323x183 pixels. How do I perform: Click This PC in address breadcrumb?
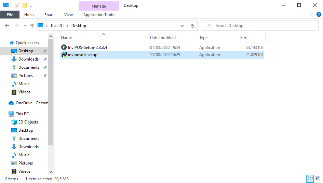pyautogui.click(x=57, y=26)
